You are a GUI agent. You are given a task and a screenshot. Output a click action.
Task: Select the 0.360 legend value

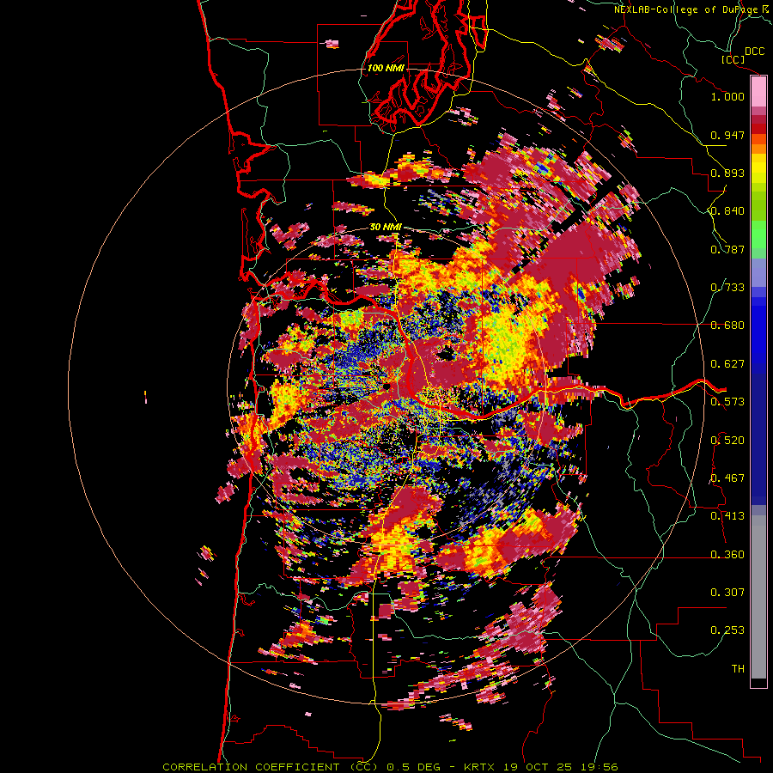[727, 555]
